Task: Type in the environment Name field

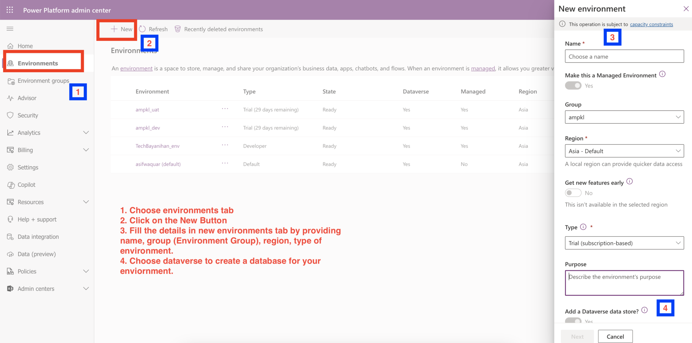Action: click(624, 56)
